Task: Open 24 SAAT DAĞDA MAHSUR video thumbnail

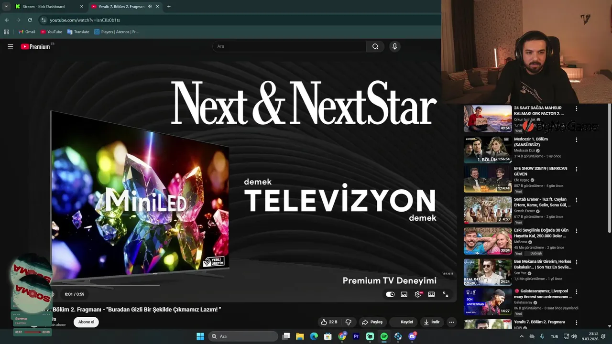Action: coord(488,118)
